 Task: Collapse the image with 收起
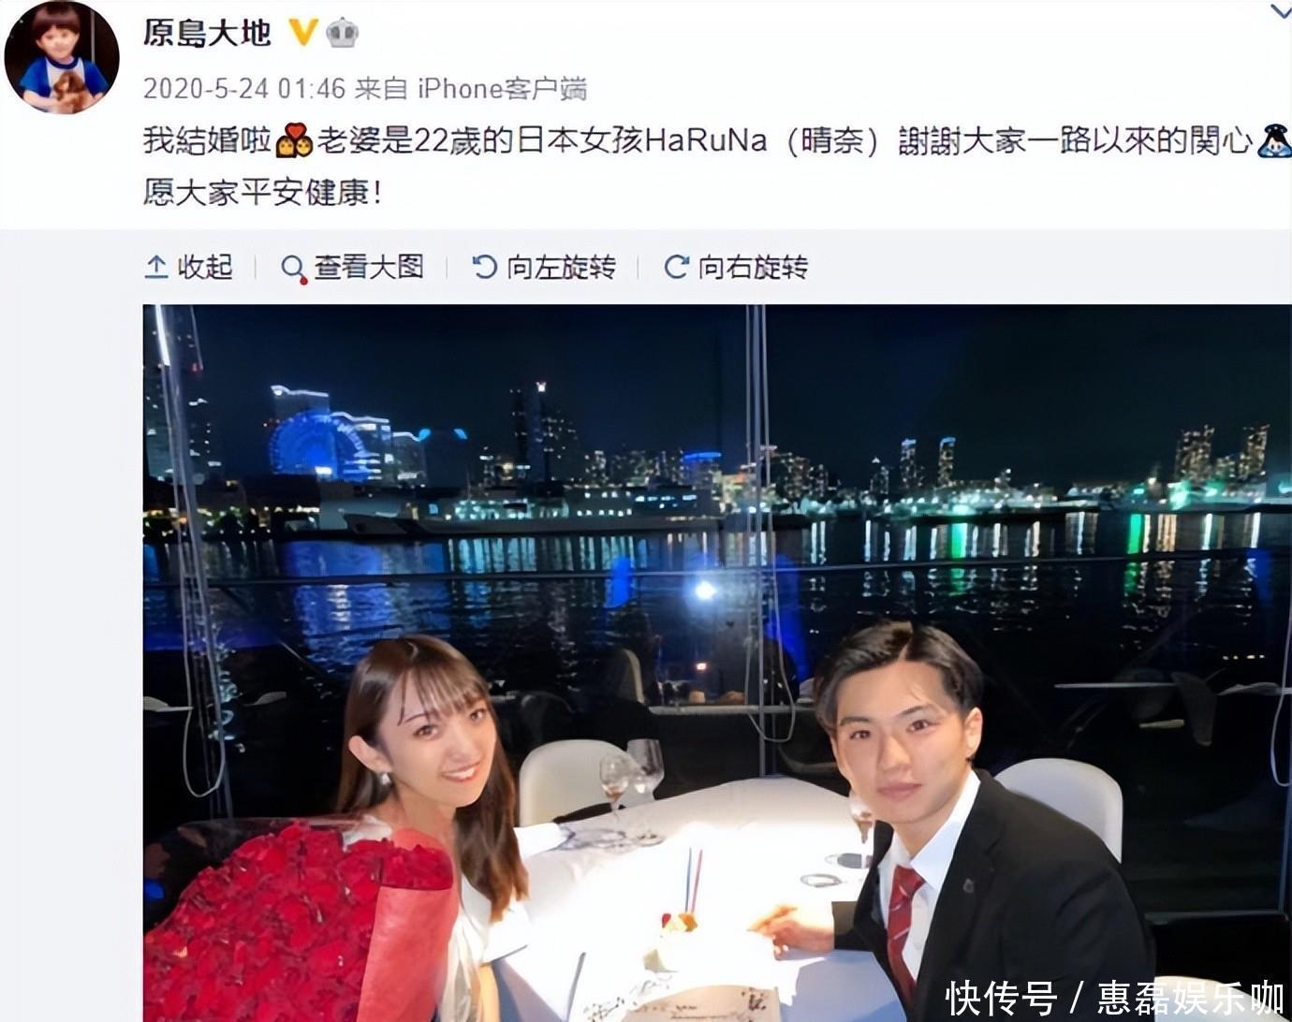click(189, 267)
